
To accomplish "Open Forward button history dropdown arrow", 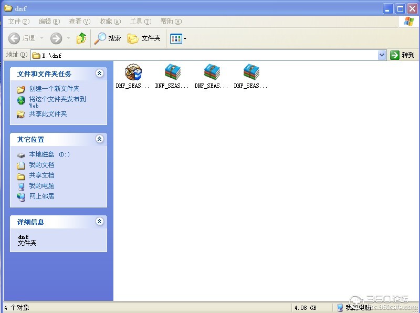I will click(69, 38).
